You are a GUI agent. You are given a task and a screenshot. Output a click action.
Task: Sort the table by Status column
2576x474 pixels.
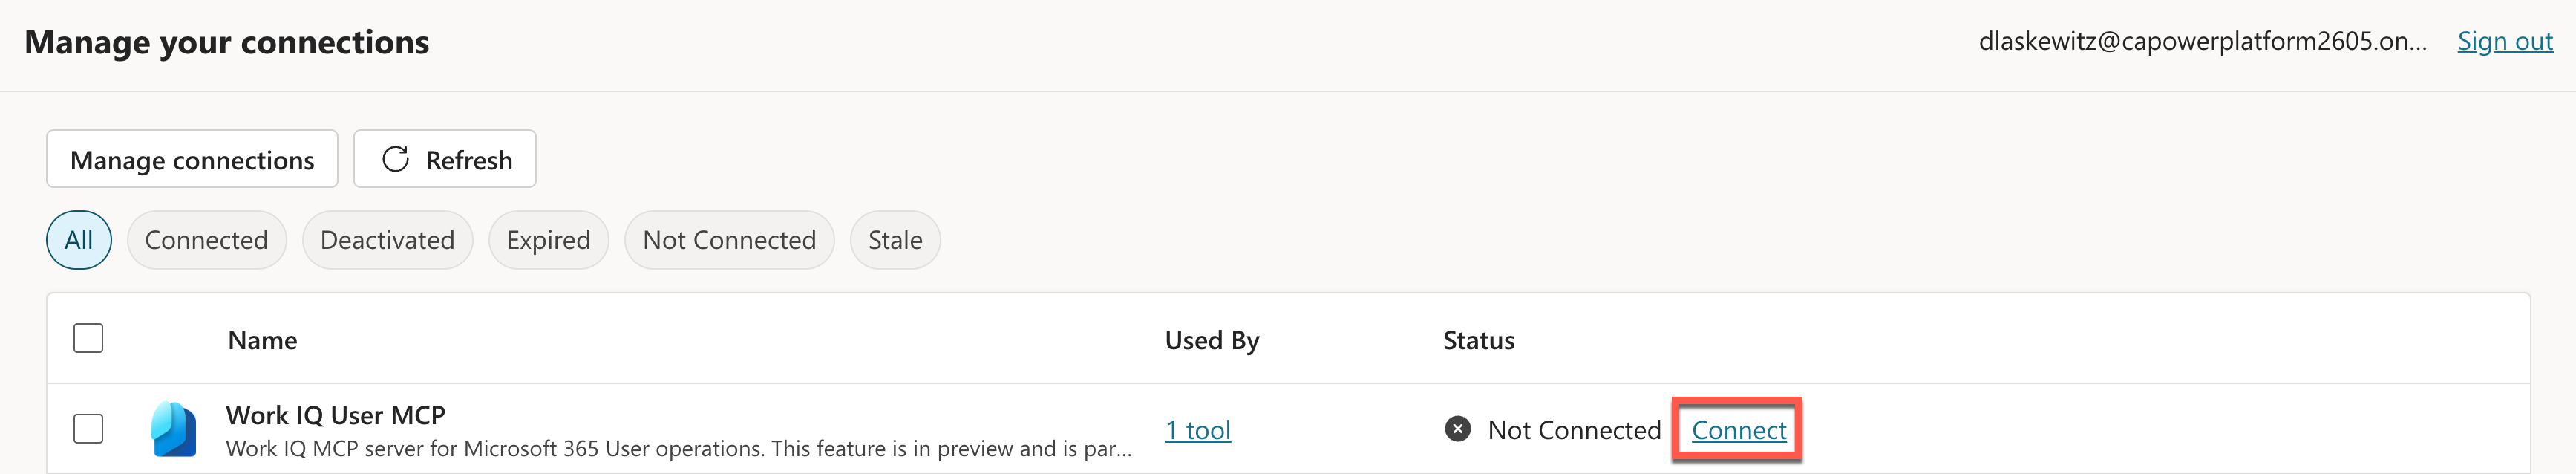tap(1479, 339)
